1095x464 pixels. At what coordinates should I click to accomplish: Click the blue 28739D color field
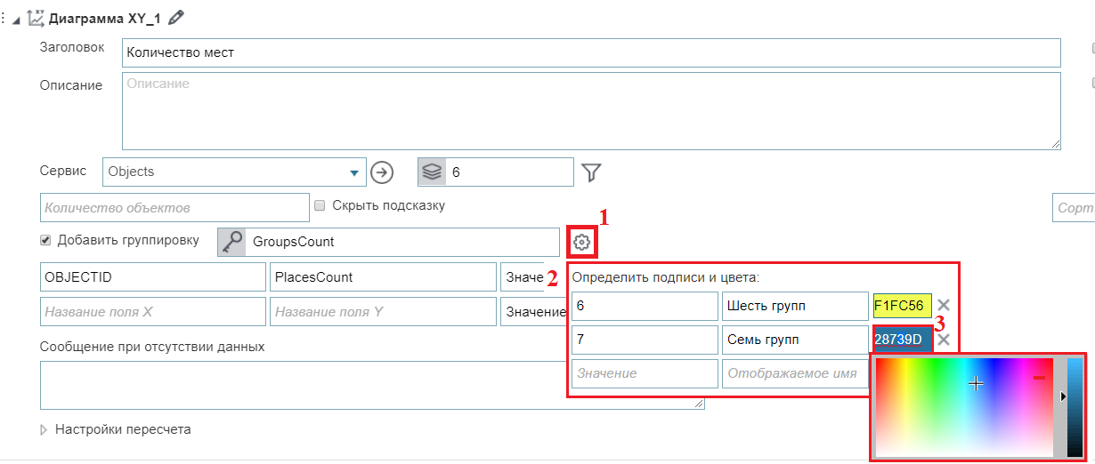pyautogui.click(x=902, y=340)
